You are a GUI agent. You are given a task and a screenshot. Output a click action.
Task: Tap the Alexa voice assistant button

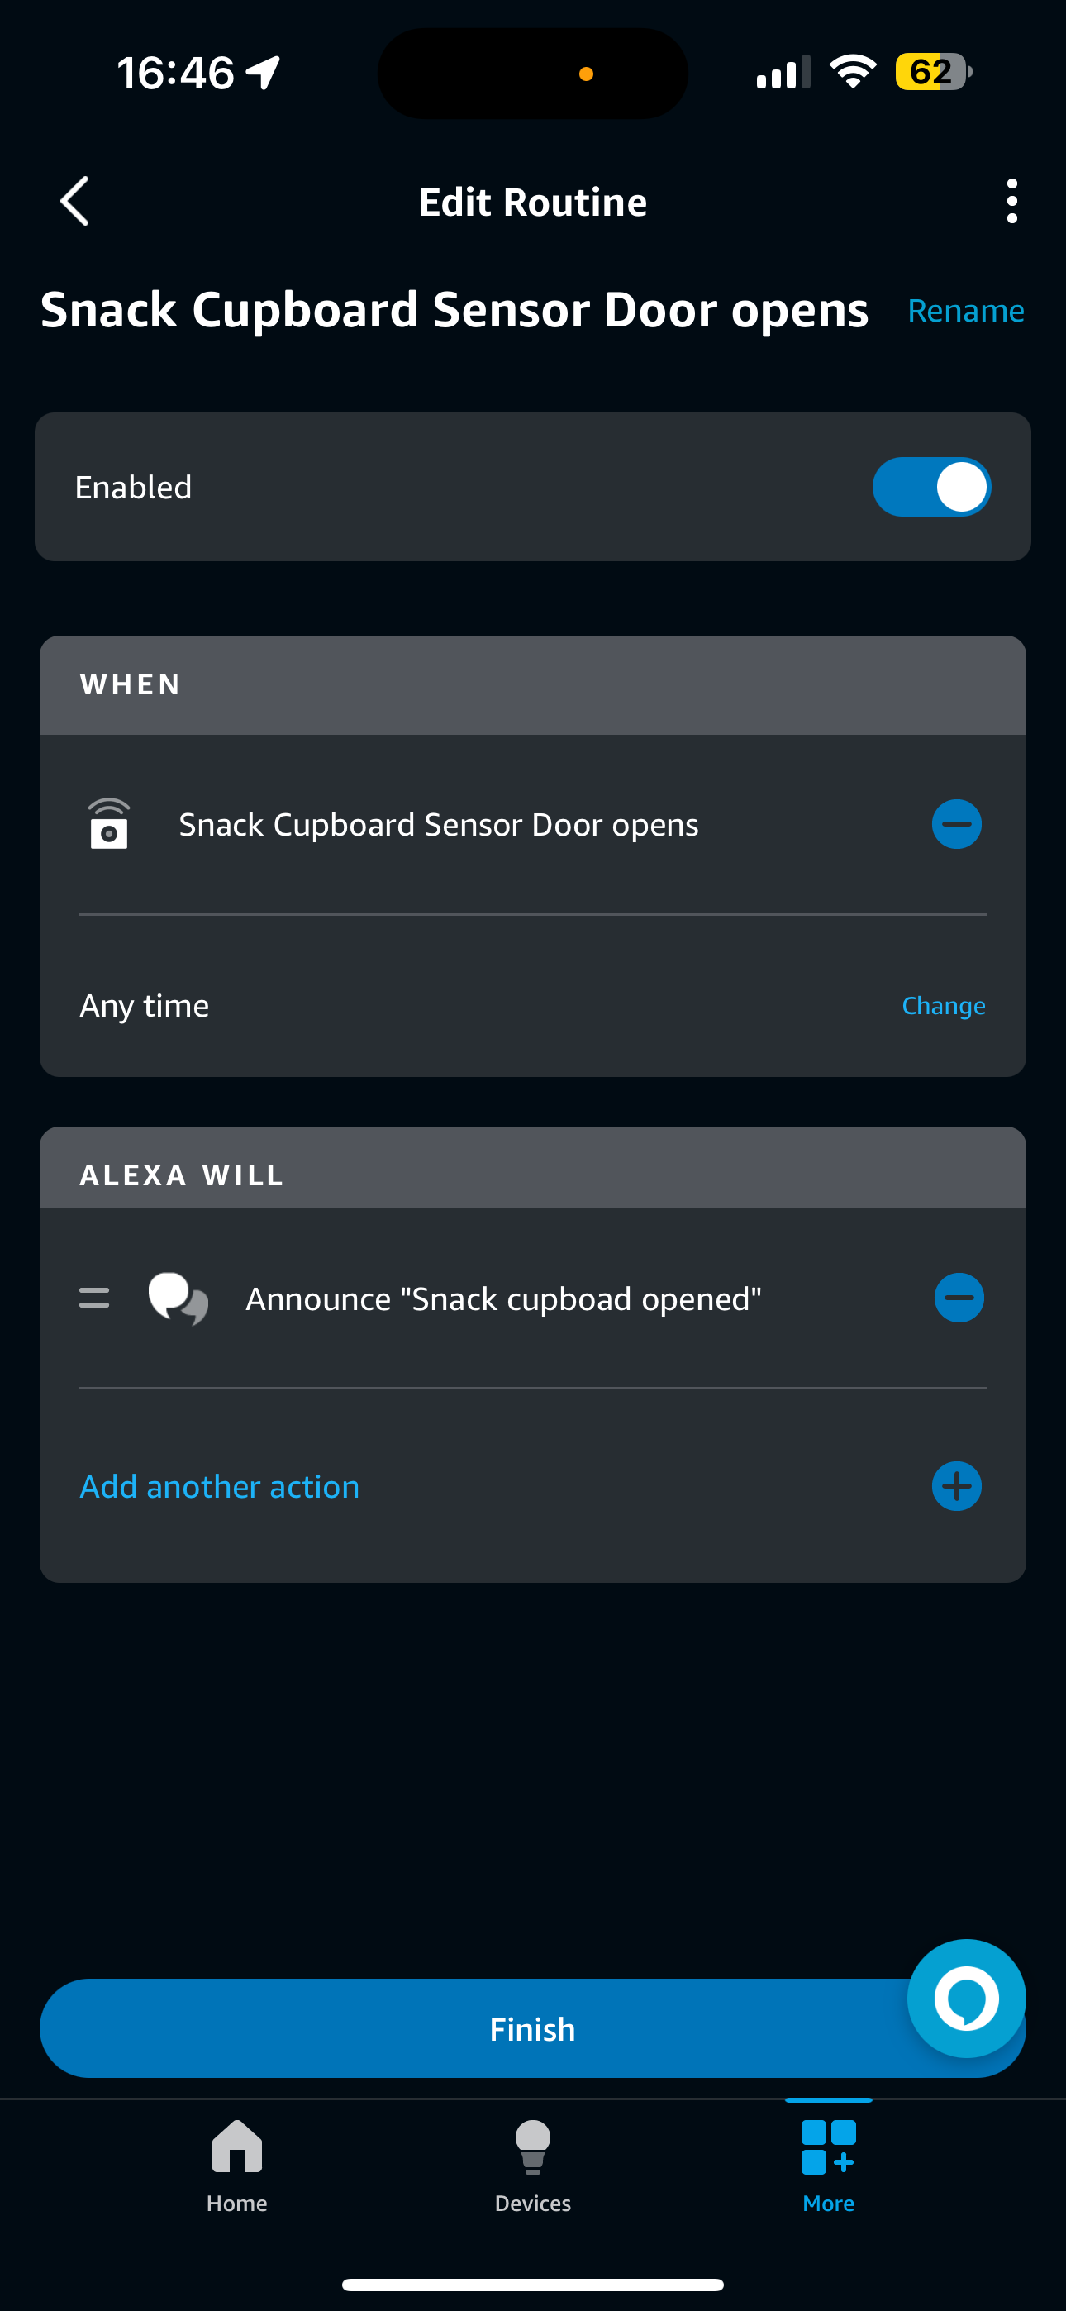point(965,1998)
